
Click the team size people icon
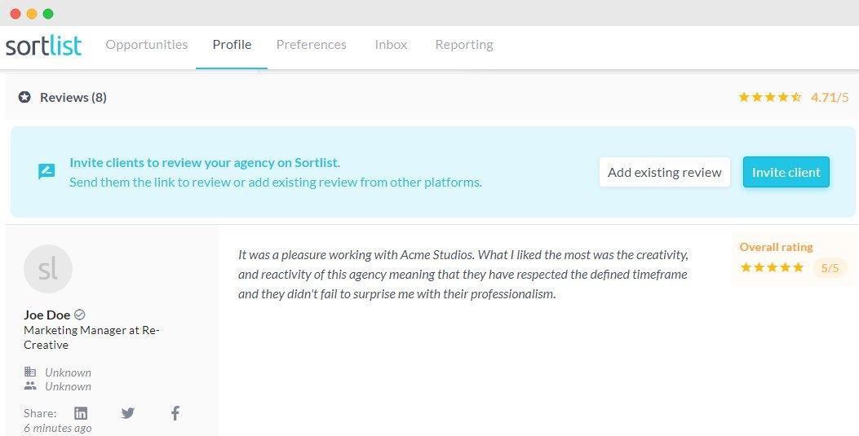pos(30,386)
